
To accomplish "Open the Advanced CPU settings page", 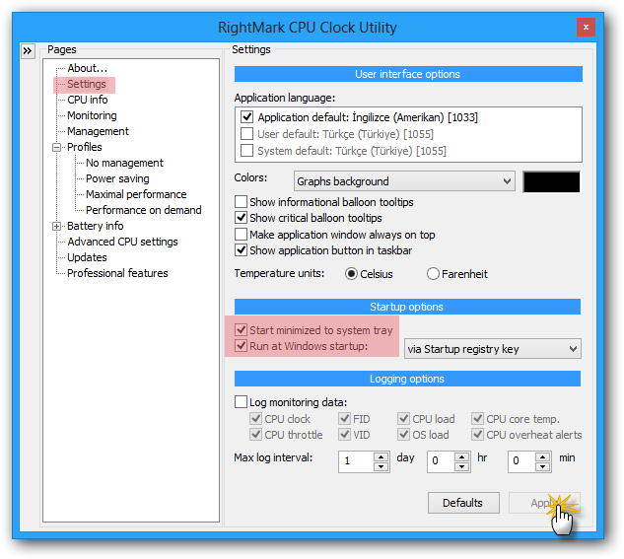I will (122, 242).
